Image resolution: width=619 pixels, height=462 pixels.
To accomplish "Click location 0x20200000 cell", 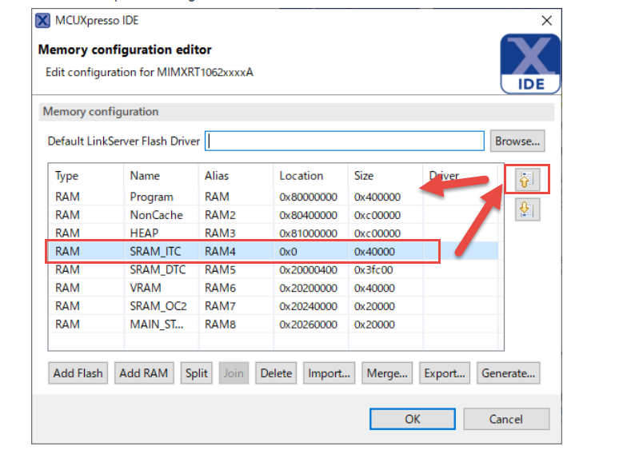I will pyautogui.click(x=309, y=288).
